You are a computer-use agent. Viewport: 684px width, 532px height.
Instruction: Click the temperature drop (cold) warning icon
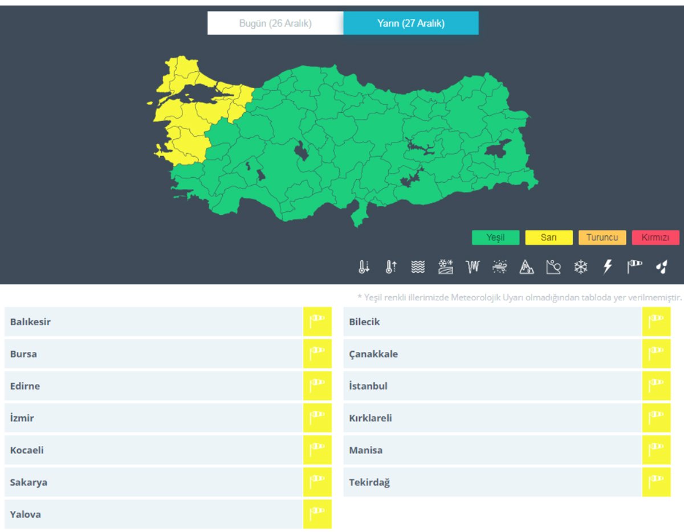[364, 267]
